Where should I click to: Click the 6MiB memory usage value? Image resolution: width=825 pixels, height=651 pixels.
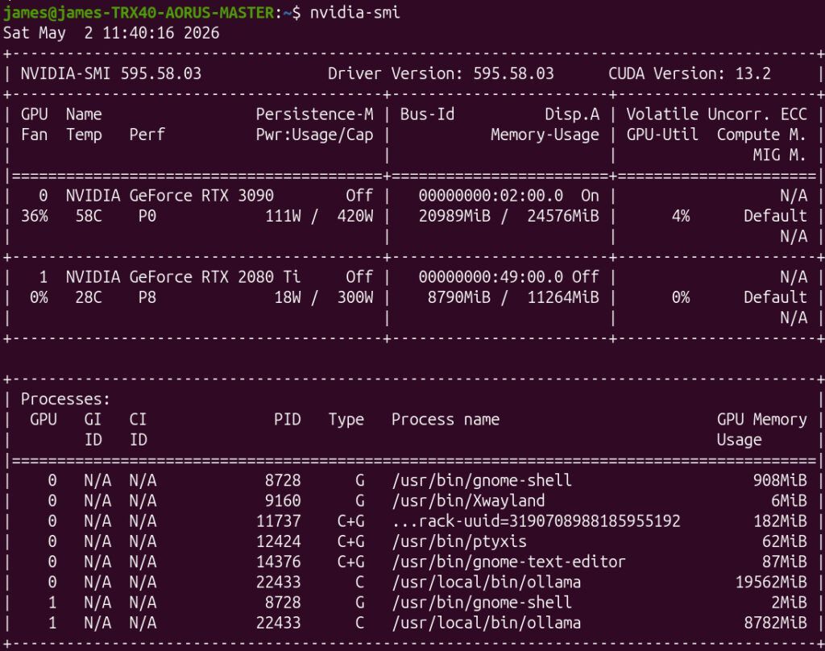click(789, 501)
